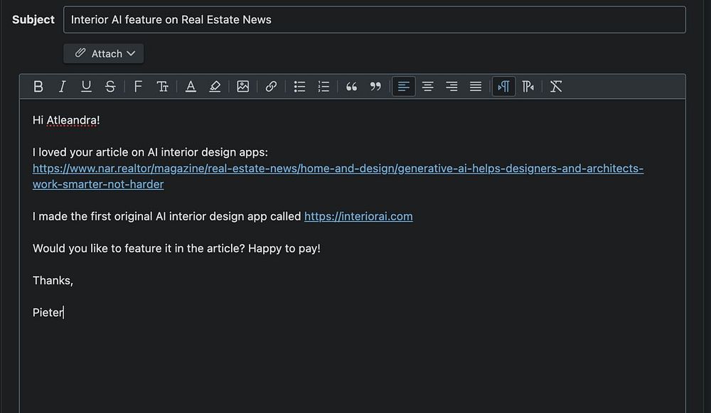Decrease quote level
711x413 pixels.
tap(375, 87)
